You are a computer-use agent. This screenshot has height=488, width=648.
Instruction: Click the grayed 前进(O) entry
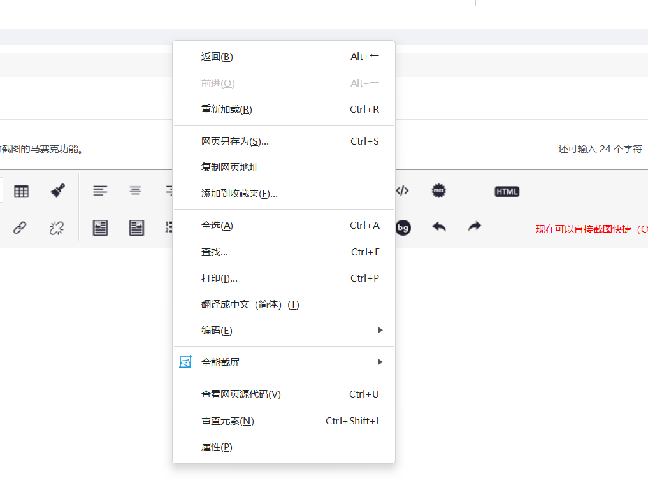284,83
